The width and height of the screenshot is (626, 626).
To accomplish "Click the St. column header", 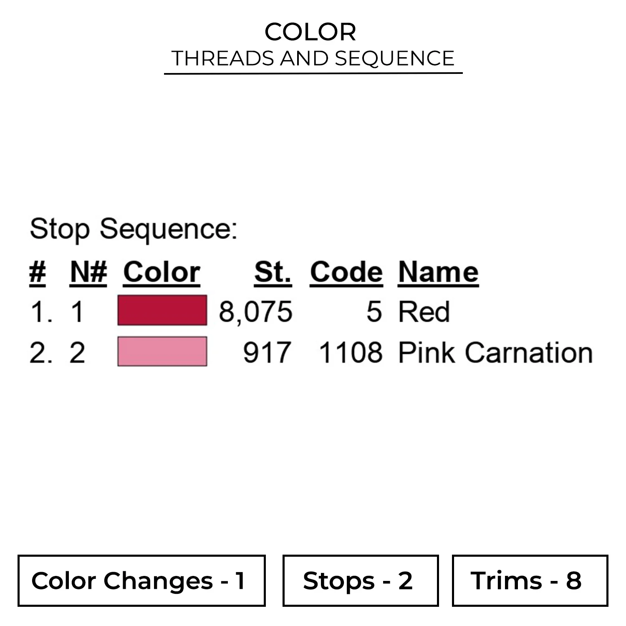I will tap(273, 273).
